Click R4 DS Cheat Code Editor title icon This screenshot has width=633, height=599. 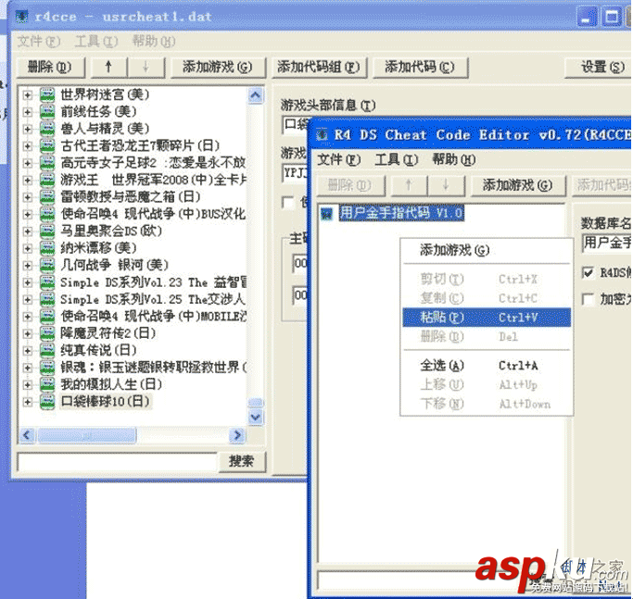pyautogui.click(x=322, y=135)
